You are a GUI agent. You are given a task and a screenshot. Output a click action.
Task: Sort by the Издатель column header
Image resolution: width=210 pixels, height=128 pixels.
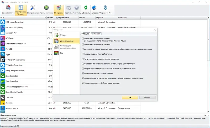[107, 18]
